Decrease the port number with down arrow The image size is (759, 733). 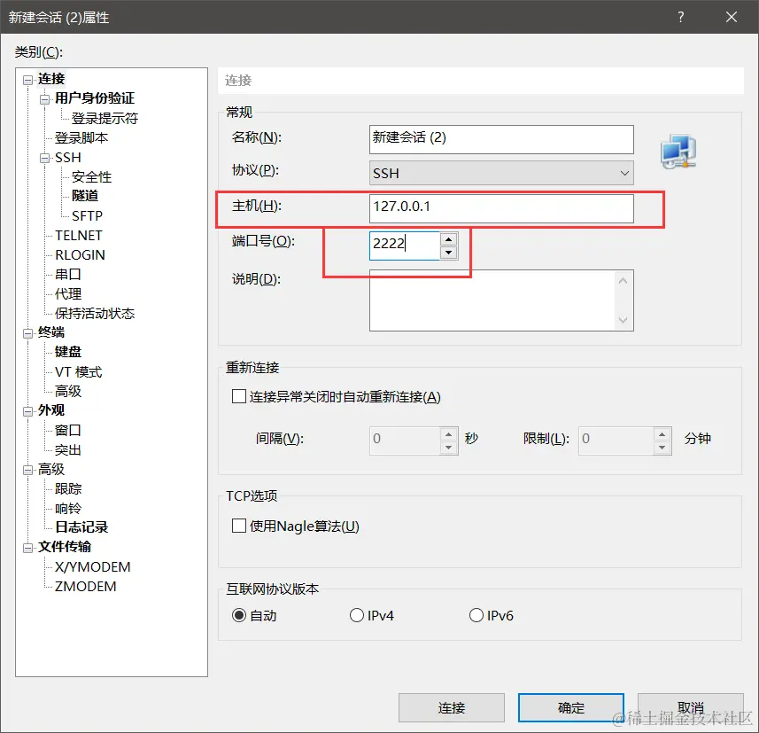click(449, 253)
